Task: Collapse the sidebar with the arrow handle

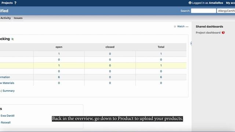Action: (191, 43)
